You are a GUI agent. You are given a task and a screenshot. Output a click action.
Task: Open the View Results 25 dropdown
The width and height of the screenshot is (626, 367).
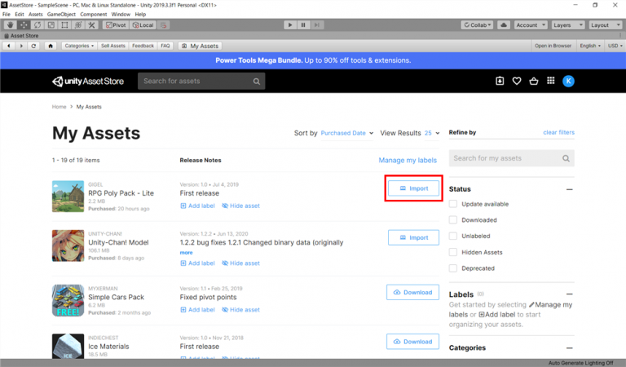431,133
